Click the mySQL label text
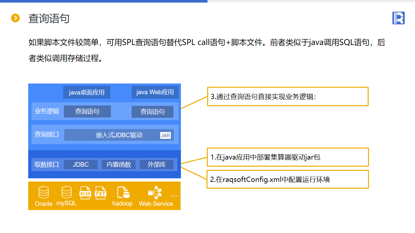The height and width of the screenshot is (233, 415). (x=66, y=203)
